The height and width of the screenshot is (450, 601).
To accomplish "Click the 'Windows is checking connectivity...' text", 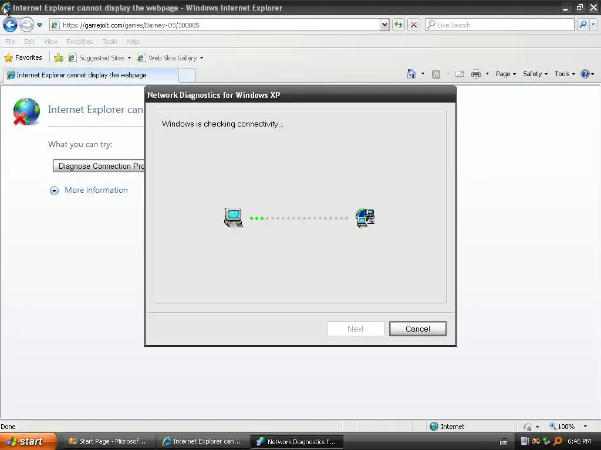I will pyautogui.click(x=222, y=124).
